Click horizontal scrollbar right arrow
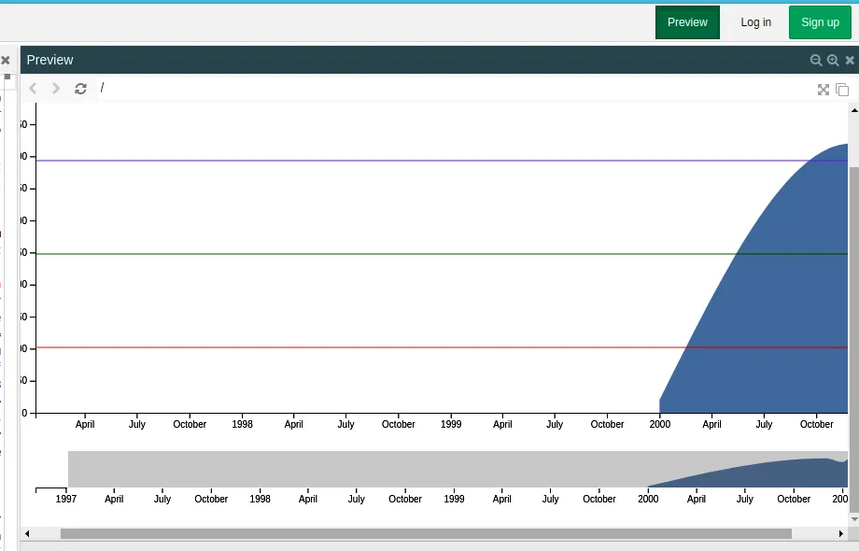 point(841,533)
